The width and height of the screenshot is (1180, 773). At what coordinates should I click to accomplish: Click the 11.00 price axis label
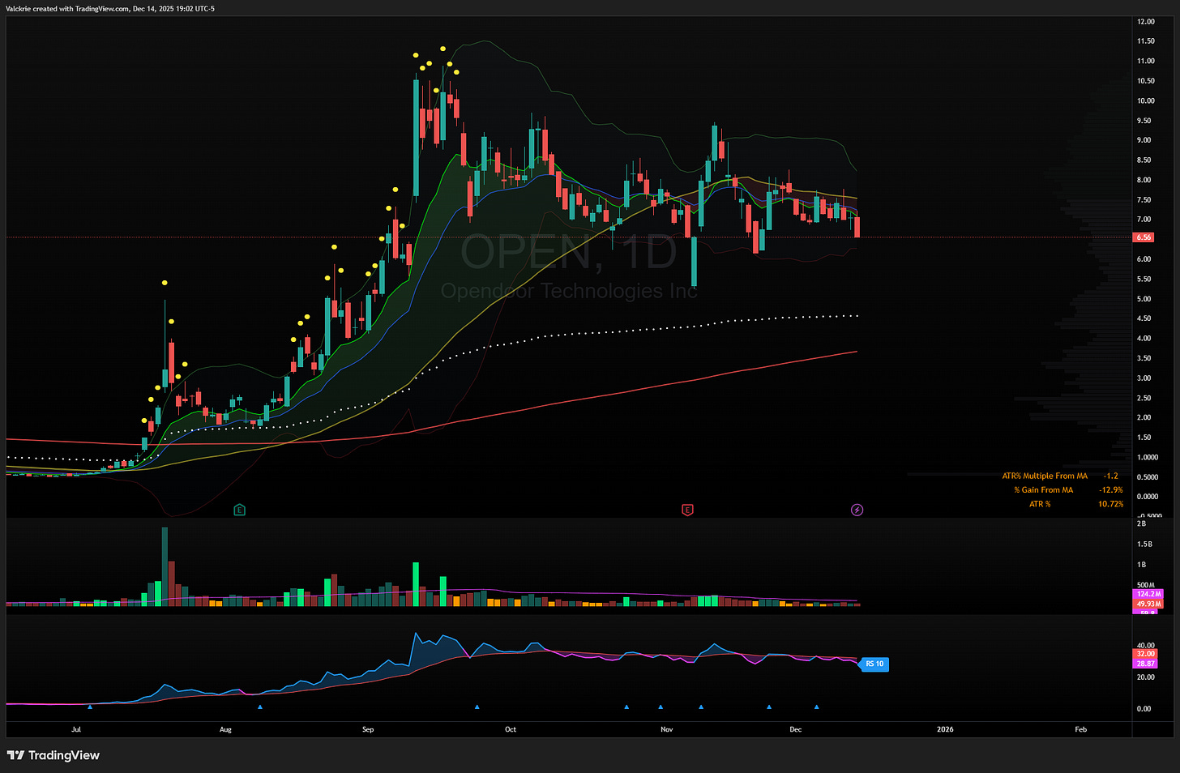[1146, 62]
